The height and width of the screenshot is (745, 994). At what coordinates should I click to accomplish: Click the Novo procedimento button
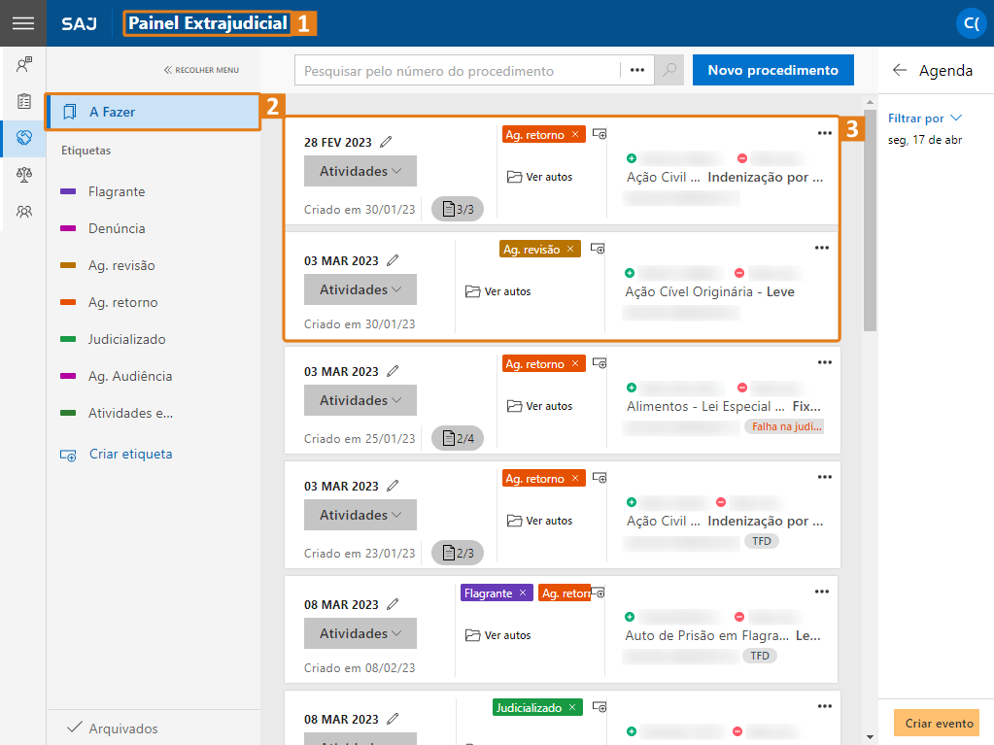[772, 70]
